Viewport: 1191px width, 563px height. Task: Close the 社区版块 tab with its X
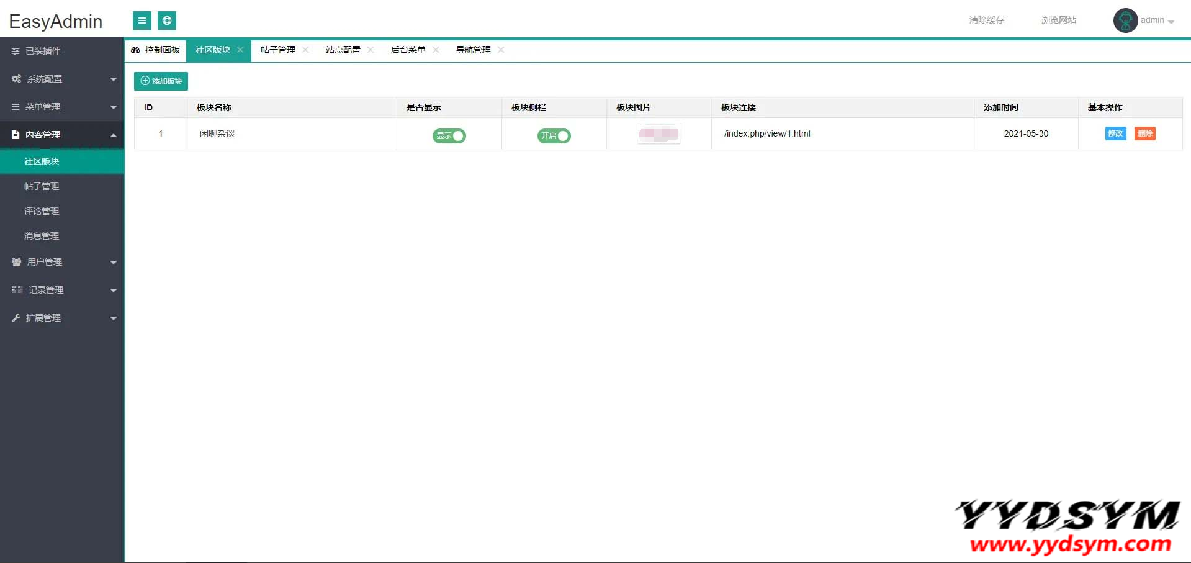[x=241, y=50]
